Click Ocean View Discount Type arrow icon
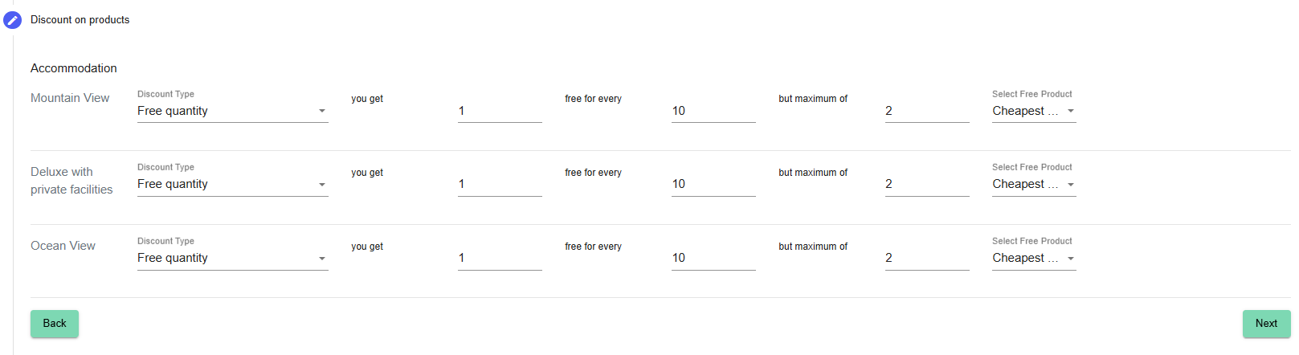The height and width of the screenshot is (355, 1299). 322,259
